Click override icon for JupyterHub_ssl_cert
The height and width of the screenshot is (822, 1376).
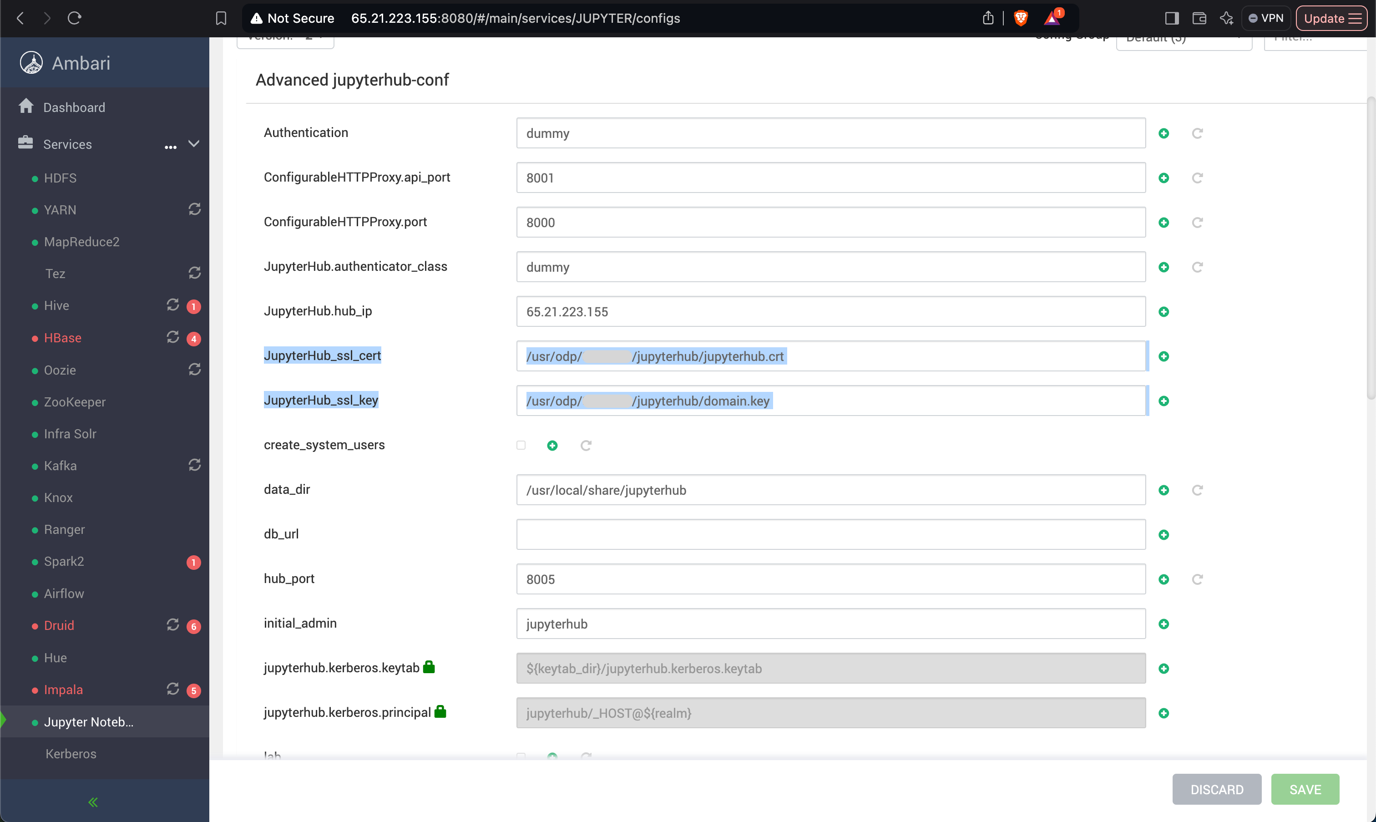(1164, 356)
